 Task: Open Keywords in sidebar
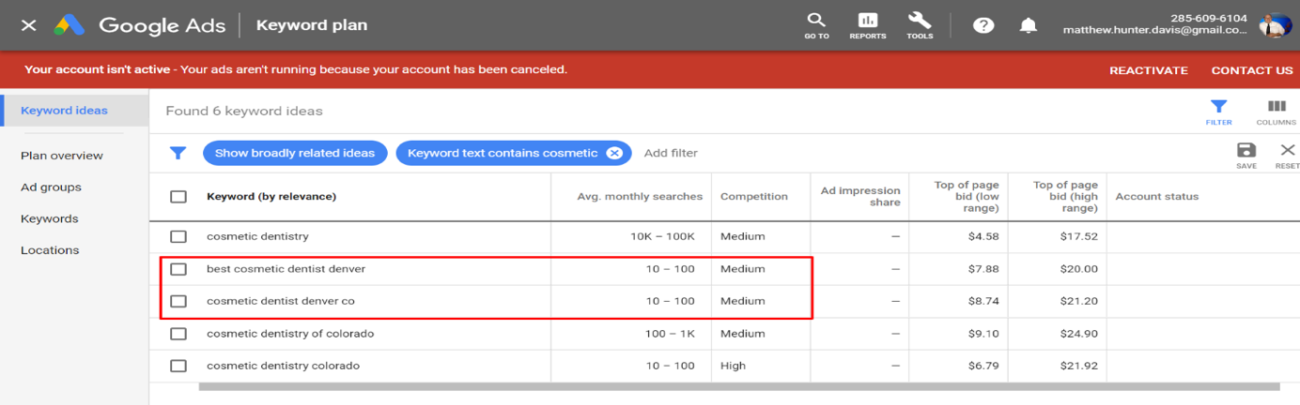point(50,218)
